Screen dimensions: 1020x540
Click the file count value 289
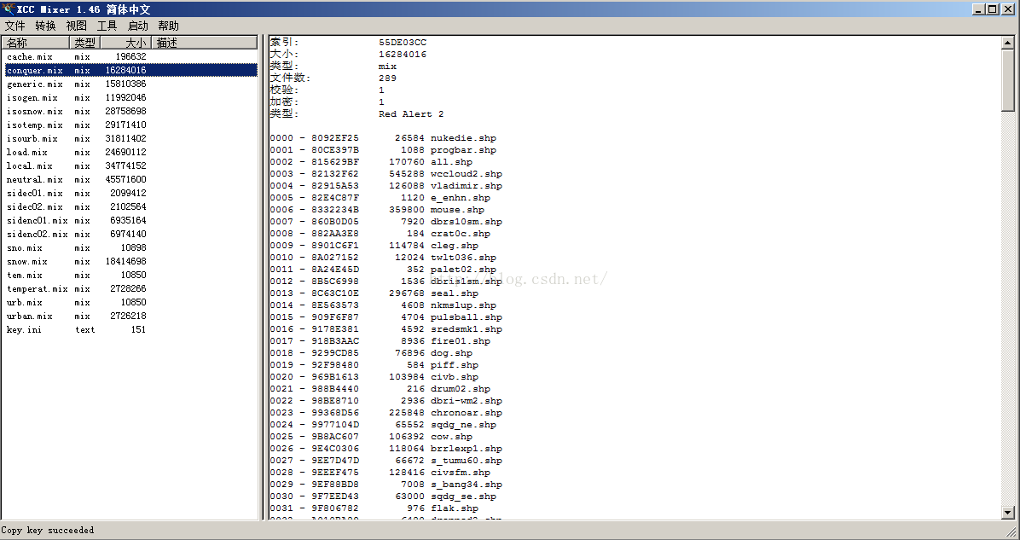tap(388, 78)
